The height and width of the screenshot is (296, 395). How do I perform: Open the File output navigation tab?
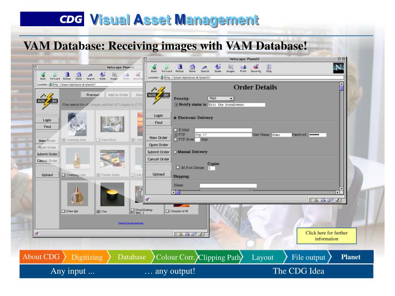(x=308, y=257)
